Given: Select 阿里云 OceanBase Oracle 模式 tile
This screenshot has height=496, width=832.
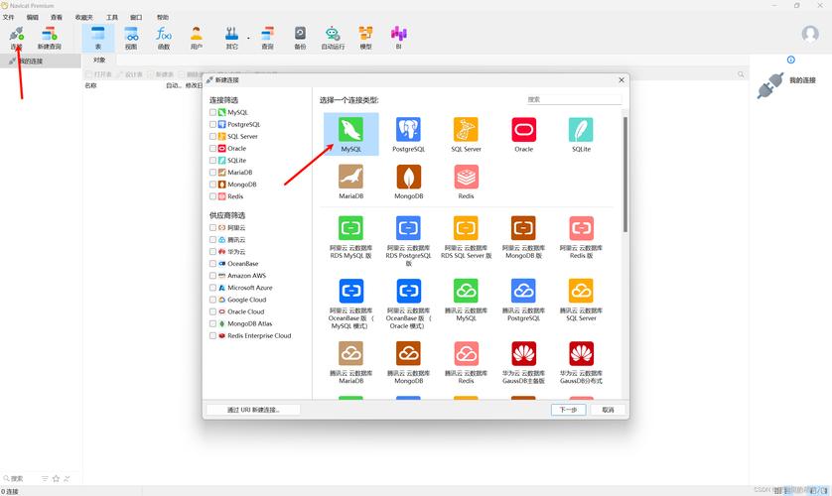Looking at the screenshot, I should 409,304.
